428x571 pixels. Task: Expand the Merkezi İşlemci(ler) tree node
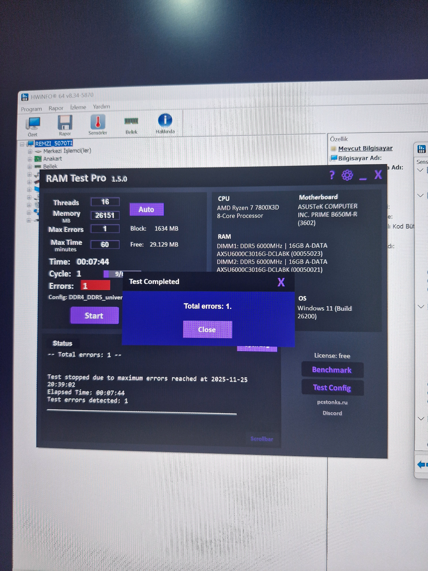[x=30, y=152]
